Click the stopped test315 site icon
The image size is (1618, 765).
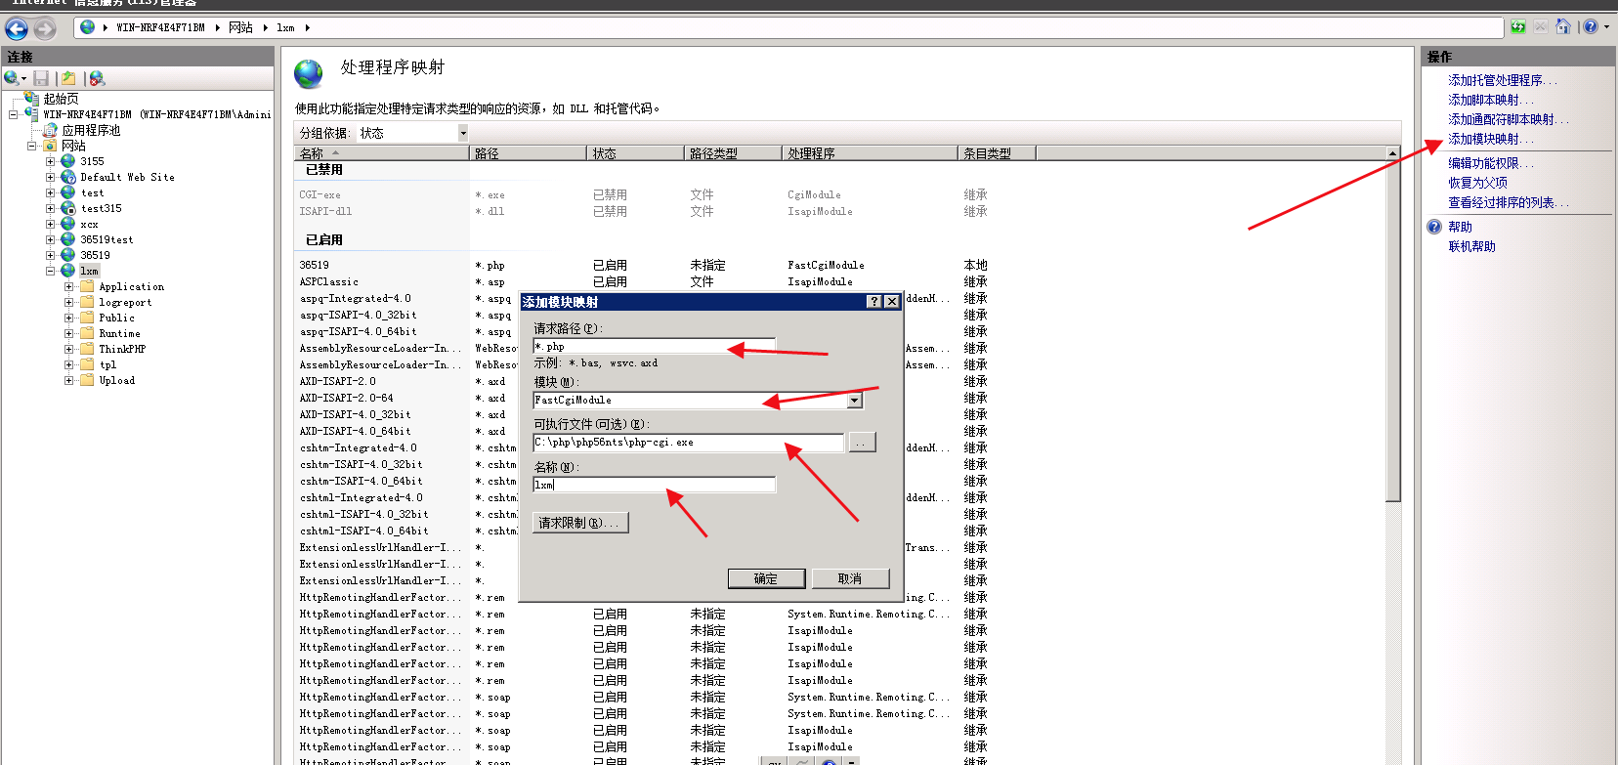(x=68, y=208)
